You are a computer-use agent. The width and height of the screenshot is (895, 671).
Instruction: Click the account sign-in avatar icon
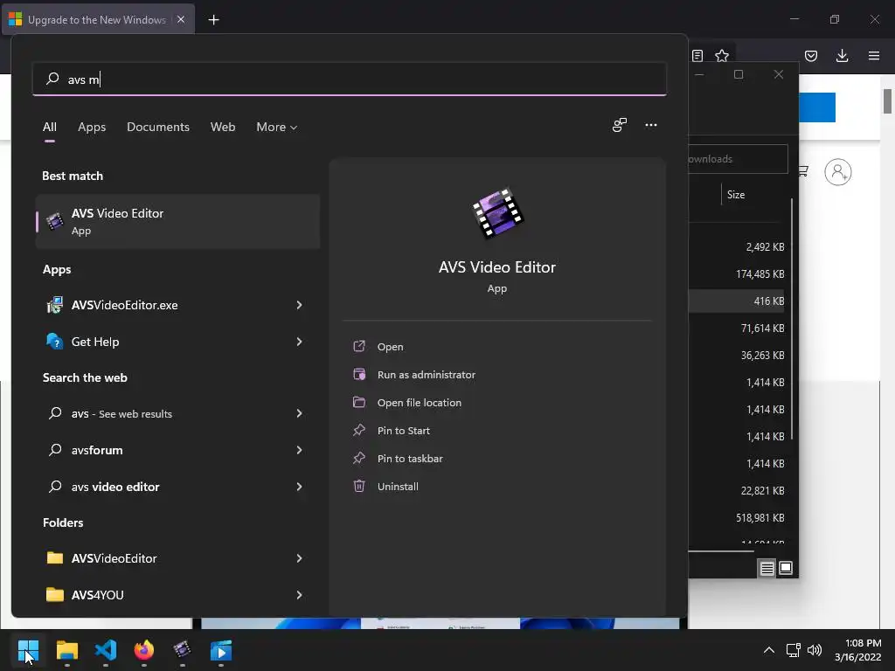(838, 172)
